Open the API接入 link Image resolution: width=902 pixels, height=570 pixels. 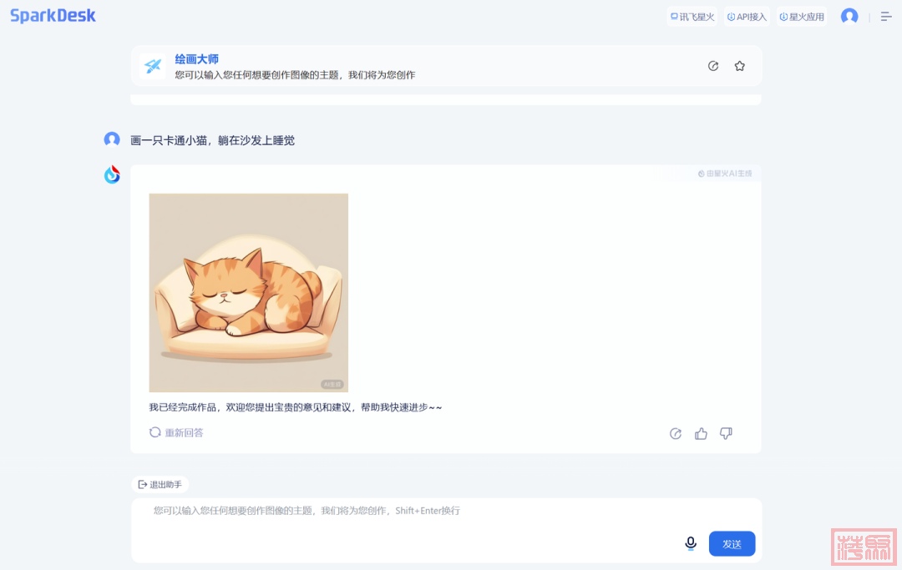click(747, 17)
